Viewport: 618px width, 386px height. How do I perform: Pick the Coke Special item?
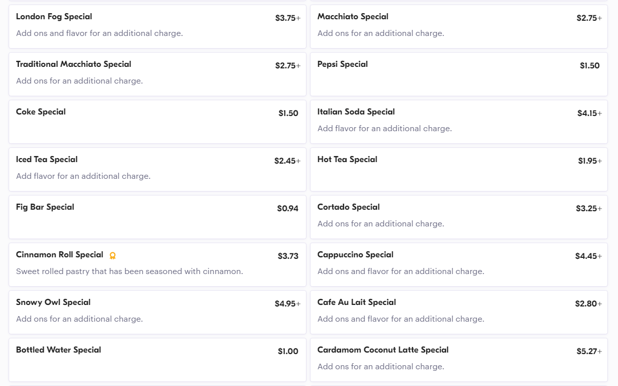tap(157, 122)
